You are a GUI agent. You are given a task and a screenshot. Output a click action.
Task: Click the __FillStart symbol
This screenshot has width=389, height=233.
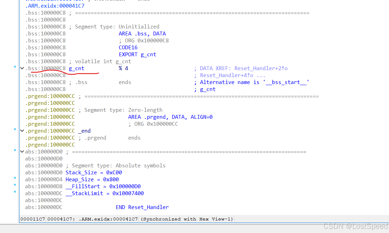point(83,186)
